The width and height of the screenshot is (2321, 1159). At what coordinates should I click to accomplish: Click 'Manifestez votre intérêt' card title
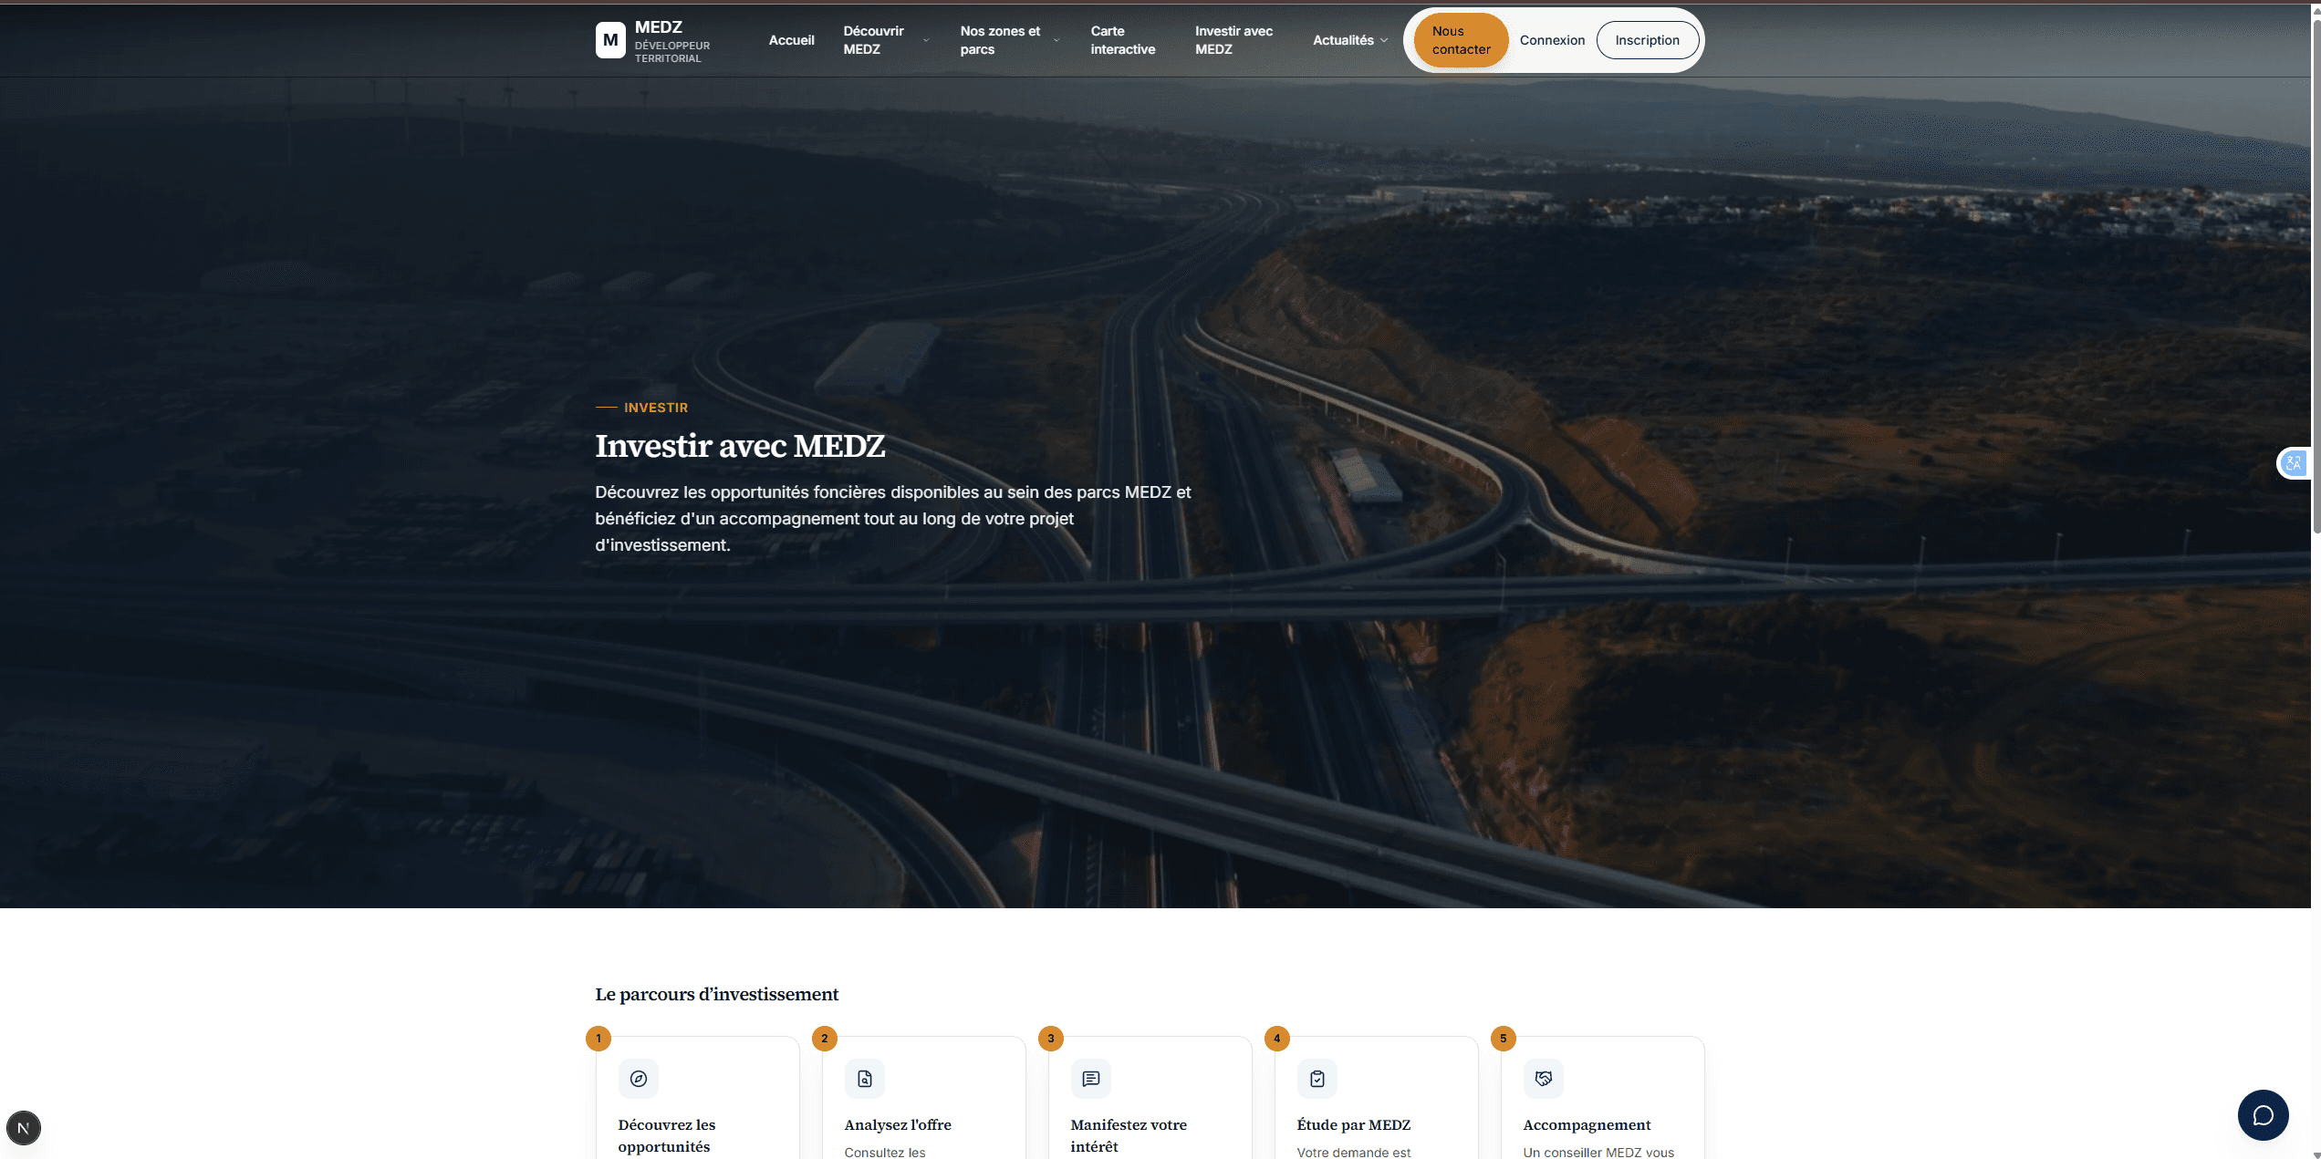click(1129, 1135)
